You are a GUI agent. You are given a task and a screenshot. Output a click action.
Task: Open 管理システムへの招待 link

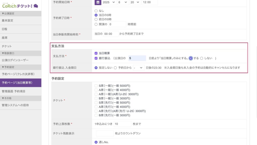click(x=15, y=105)
